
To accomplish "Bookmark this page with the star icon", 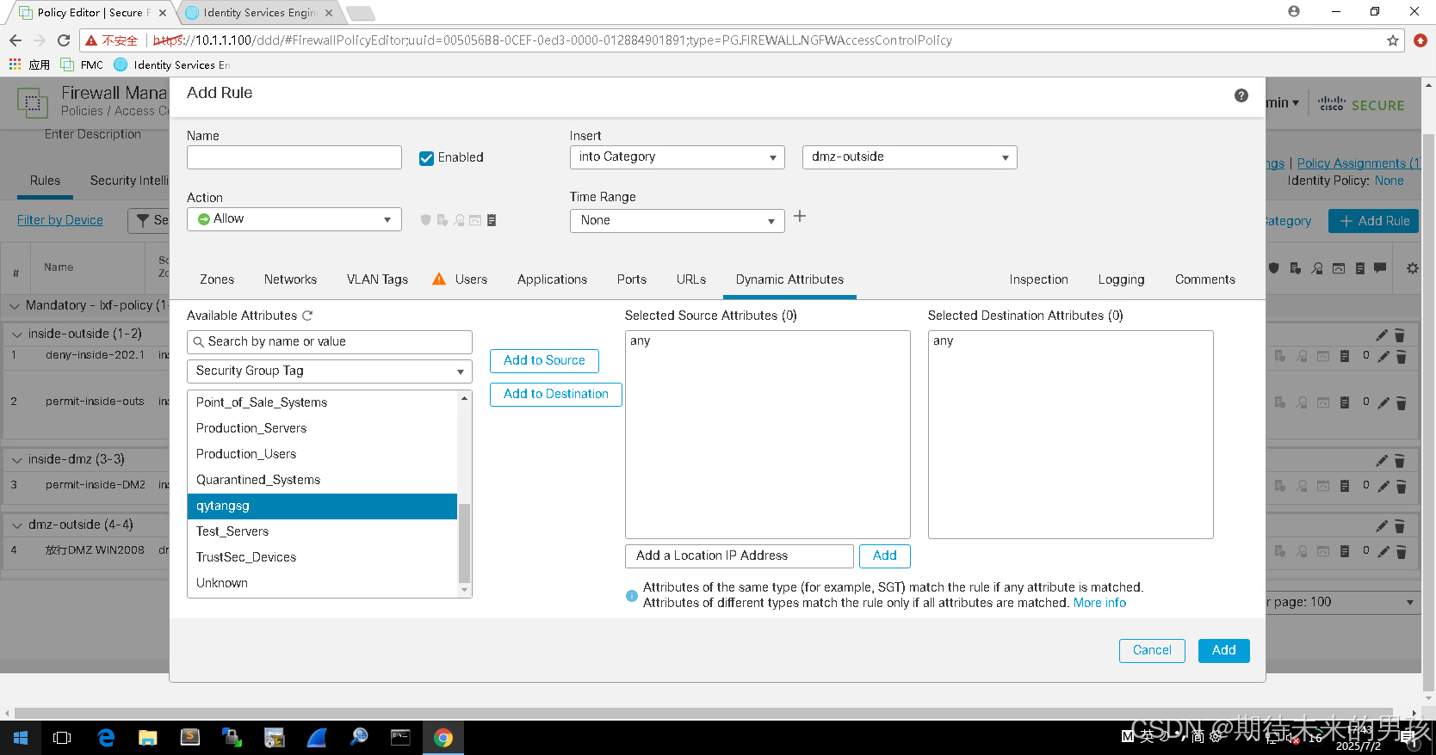I will [1392, 40].
